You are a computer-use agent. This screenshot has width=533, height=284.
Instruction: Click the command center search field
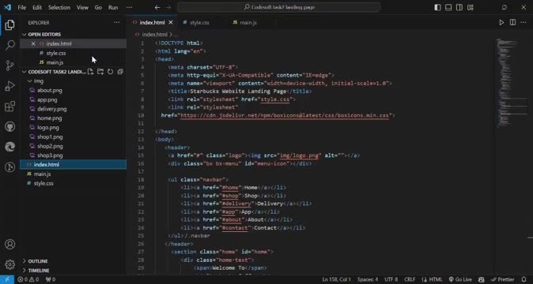[278, 7]
